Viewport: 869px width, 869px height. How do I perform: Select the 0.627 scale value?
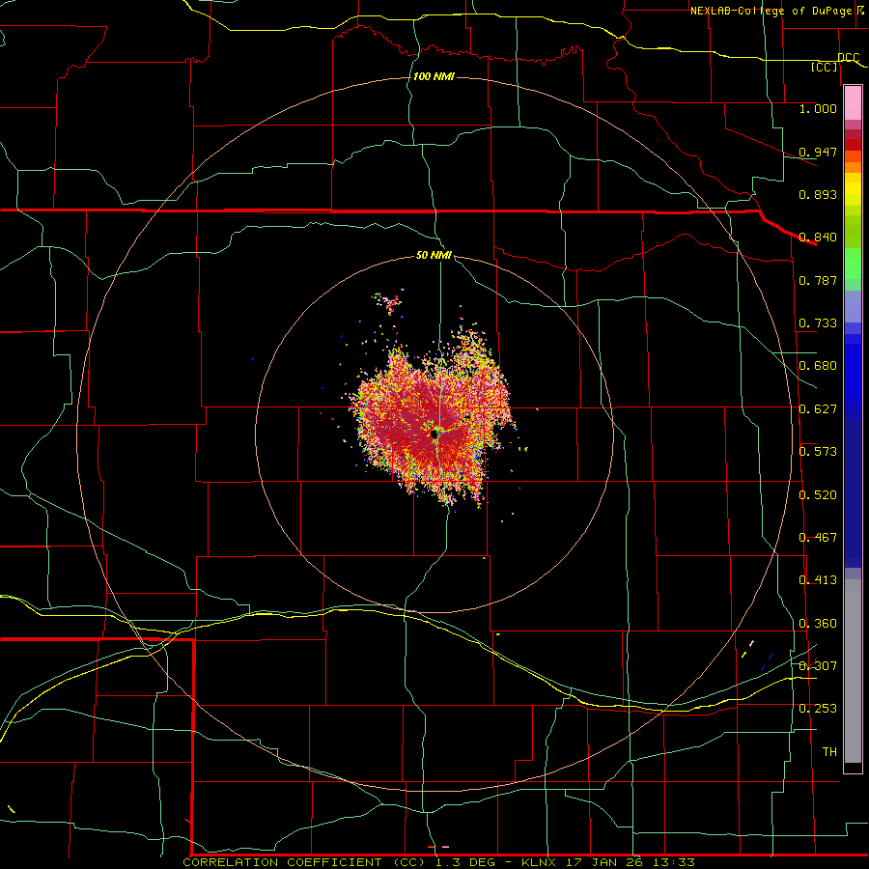818,409
